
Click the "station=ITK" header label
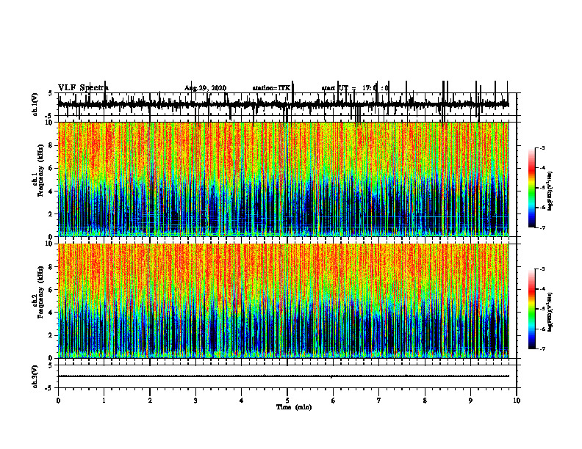pos(271,88)
